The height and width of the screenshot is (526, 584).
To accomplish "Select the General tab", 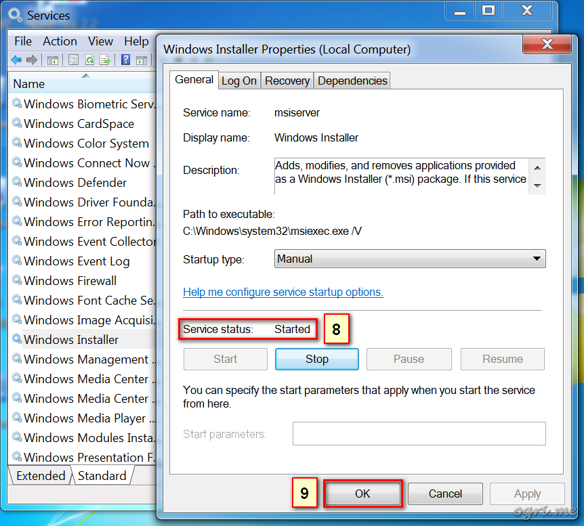I will 194,80.
